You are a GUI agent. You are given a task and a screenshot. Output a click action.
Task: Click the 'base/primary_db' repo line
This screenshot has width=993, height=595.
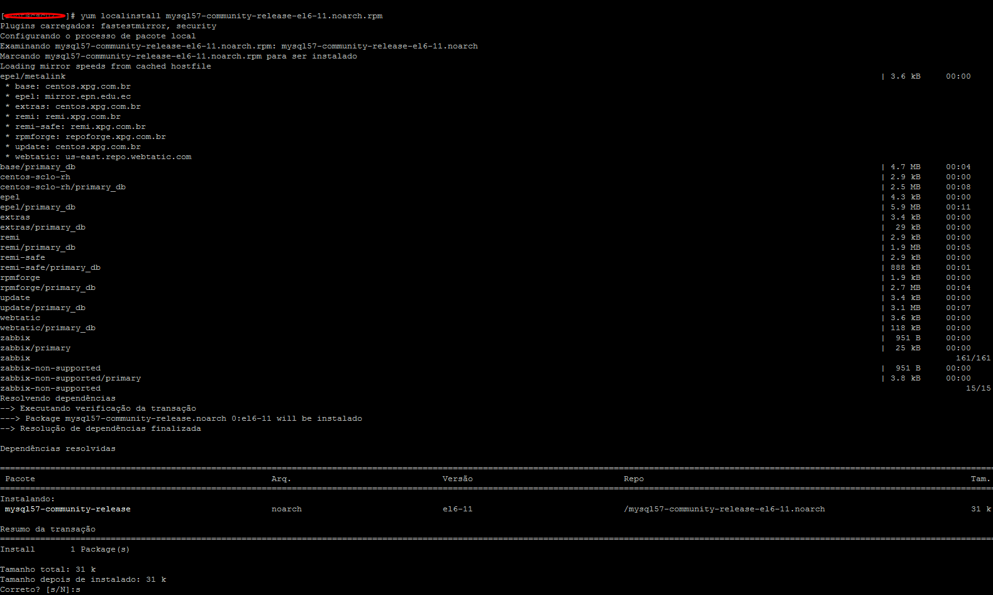point(38,167)
